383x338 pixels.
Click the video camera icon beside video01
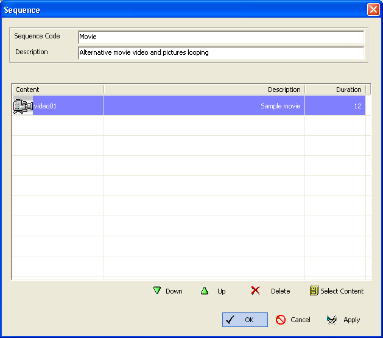click(23, 106)
